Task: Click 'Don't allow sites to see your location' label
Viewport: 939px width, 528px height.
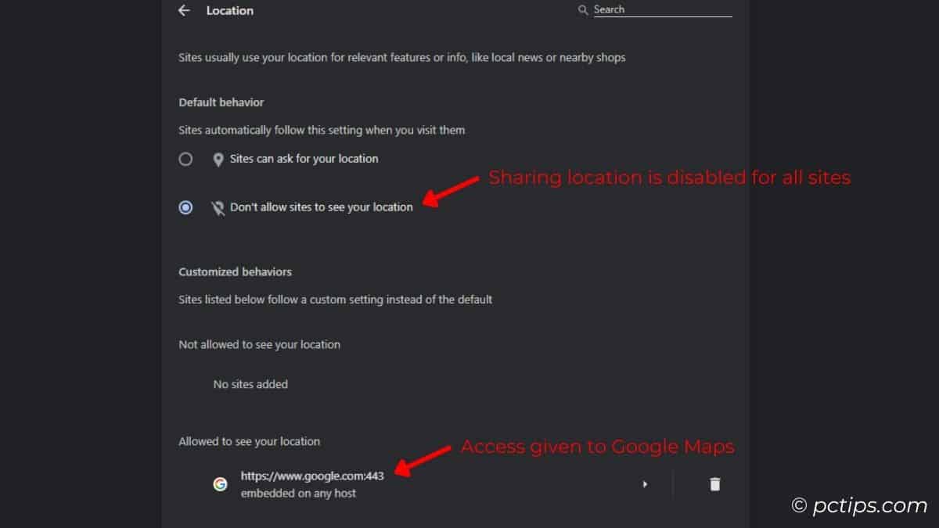Action: 321,207
